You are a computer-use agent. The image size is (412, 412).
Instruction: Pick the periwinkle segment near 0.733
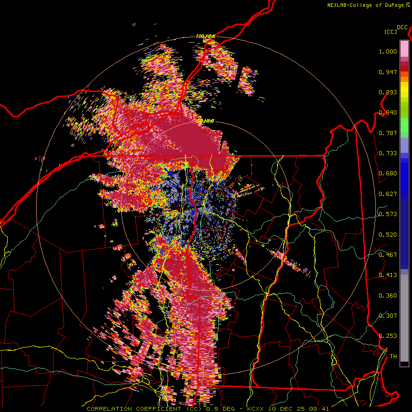click(404, 145)
